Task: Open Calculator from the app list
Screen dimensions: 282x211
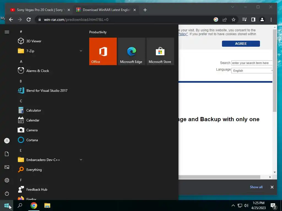Action: point(50,110)
